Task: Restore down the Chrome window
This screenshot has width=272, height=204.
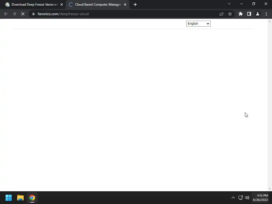Action: [x=254, y=4]
